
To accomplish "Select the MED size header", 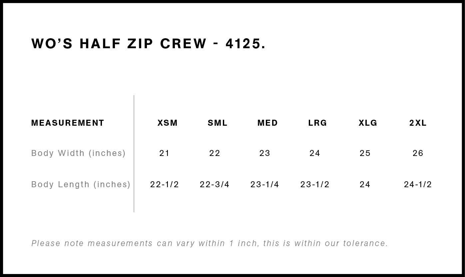I will click(267, 123).
